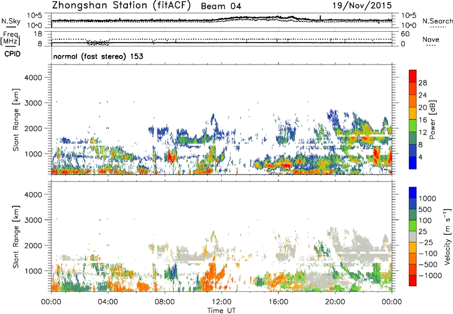Pick the red top segment of power colorbar
Image resolution: width=453 pixels, height=314 pixels.
click(x=413, y=77)
